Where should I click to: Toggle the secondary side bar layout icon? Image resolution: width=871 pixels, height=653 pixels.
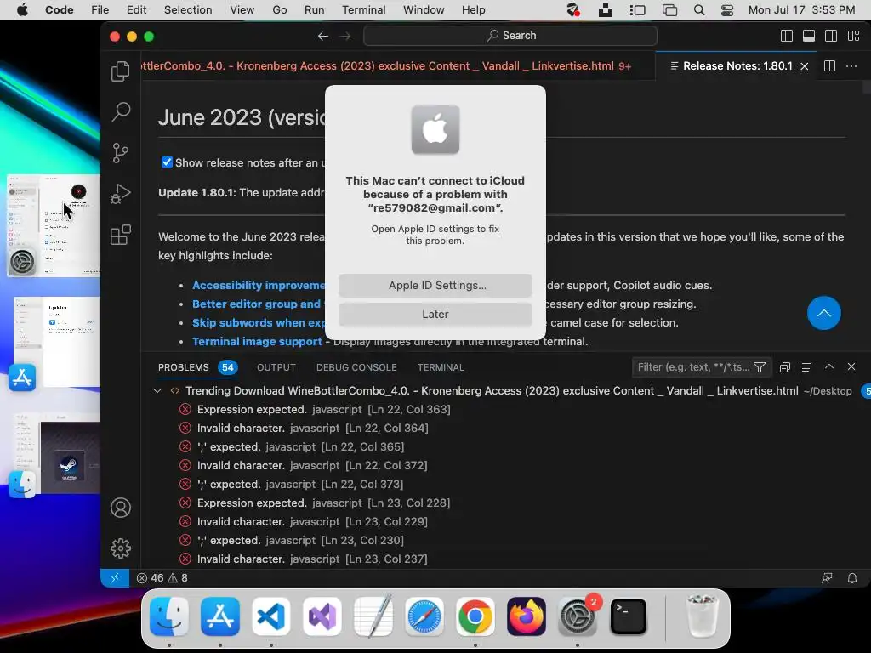[831, 36]
